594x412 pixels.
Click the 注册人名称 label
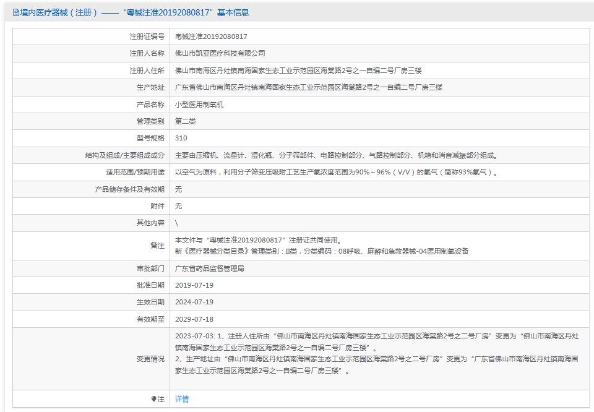(147, 53)
